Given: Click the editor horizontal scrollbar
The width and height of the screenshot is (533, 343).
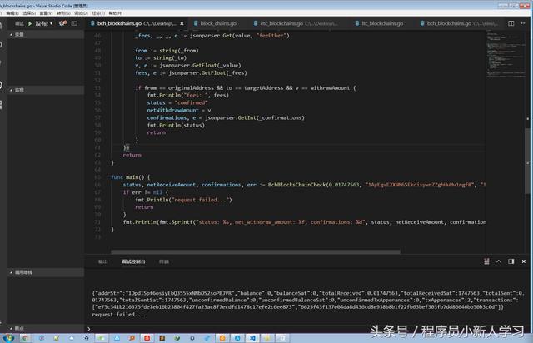Looking at the screenshot, I should pyautogui.click(x=256, y=252).
